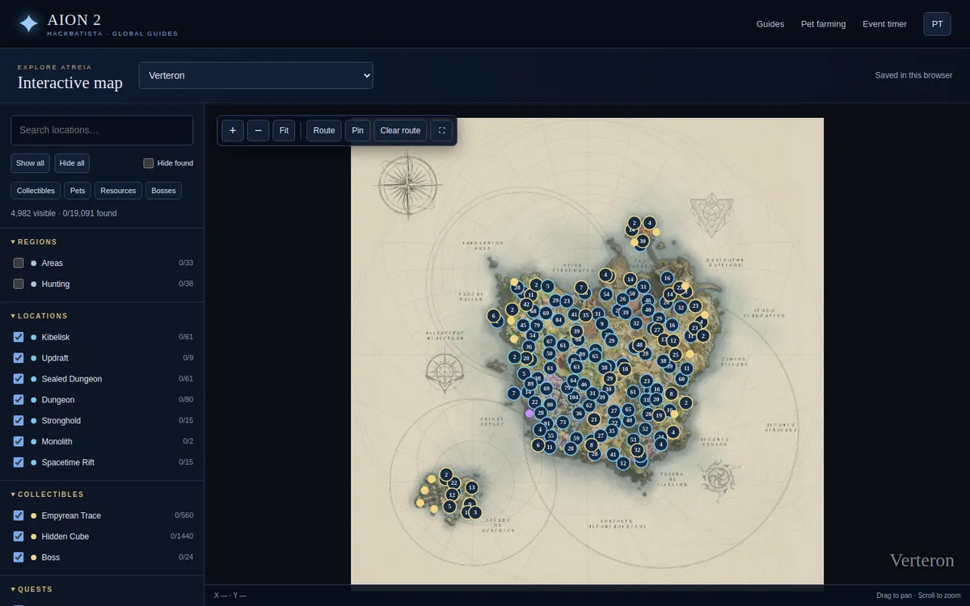Click the cluster marker numbered 19
This screenshot has height=606, width=970.
(659, 415)
